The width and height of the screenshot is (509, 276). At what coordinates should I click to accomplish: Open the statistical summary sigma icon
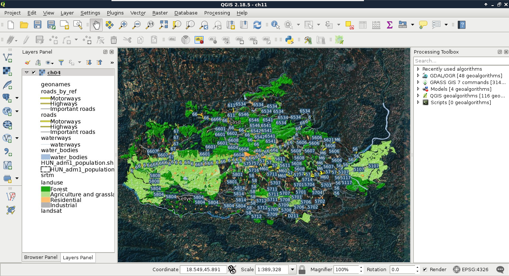click(390, 25)
